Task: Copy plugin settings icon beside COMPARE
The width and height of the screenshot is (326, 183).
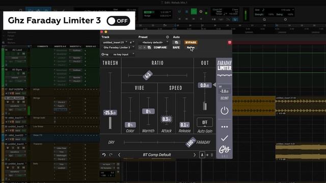Action: click(x=149, y=47)
